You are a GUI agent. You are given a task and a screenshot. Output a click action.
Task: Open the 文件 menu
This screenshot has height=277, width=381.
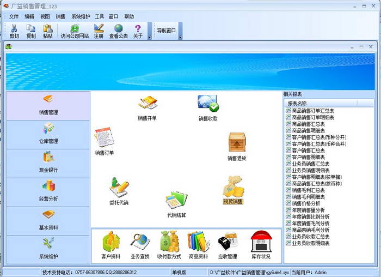pos(14,16)
